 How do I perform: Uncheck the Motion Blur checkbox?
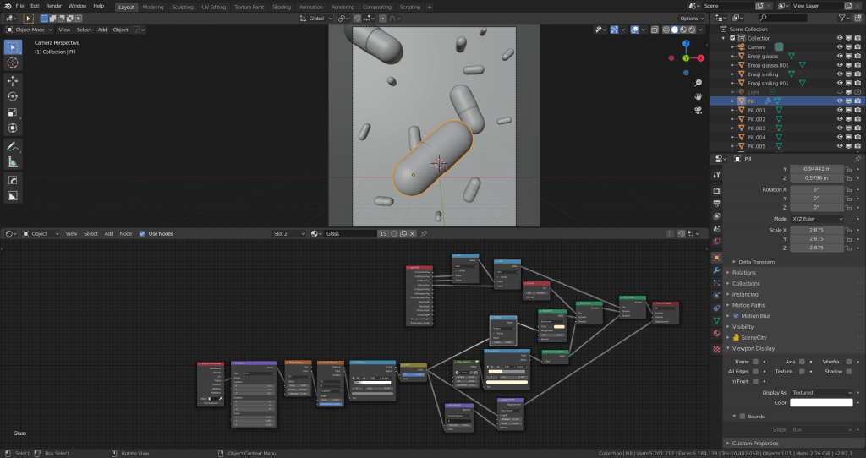pos(736,315)
